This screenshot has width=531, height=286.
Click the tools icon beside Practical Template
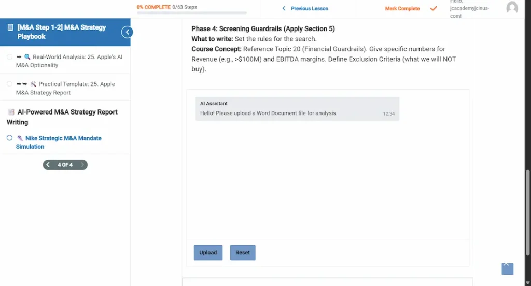(33, 84)
